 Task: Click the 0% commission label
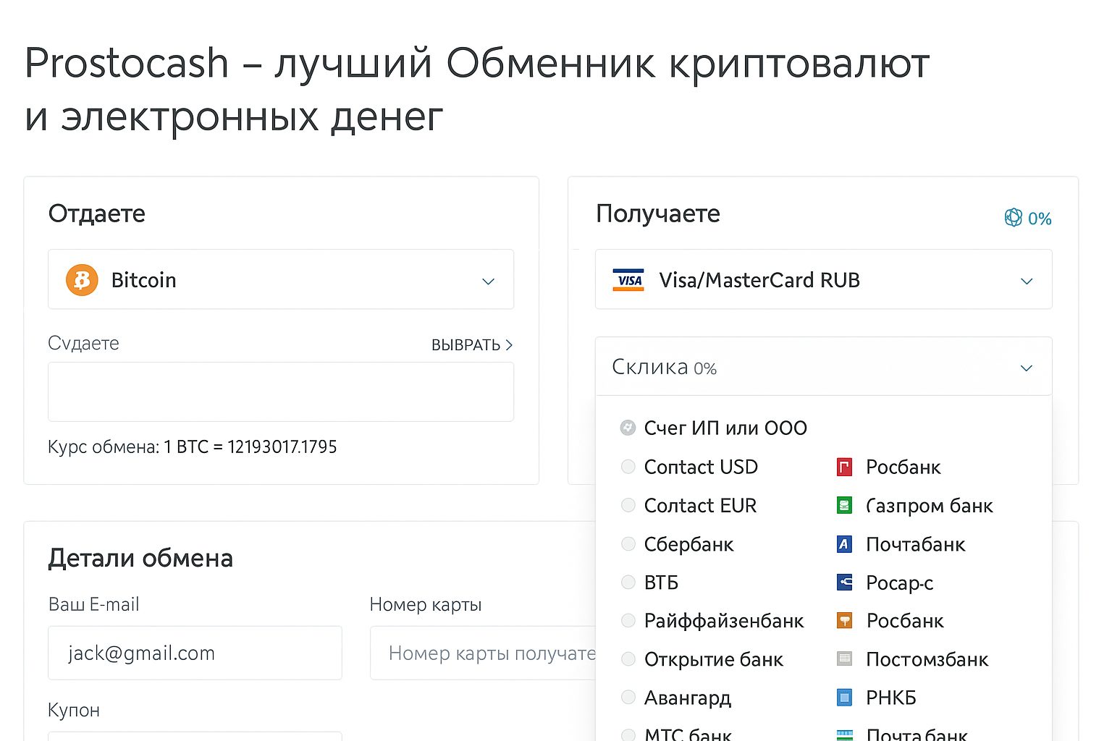pos(1040,217)
